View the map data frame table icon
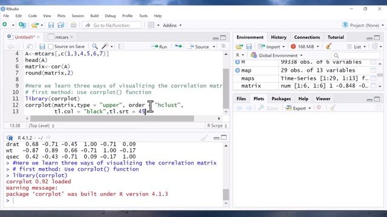Viewport: 387px width, 217px height. (373, 71)
